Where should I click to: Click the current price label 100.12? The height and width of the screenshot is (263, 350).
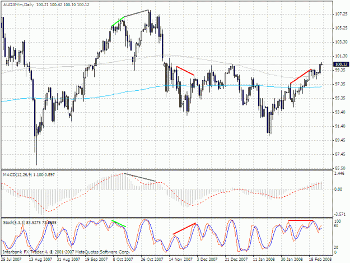click(x=341, y=64)
